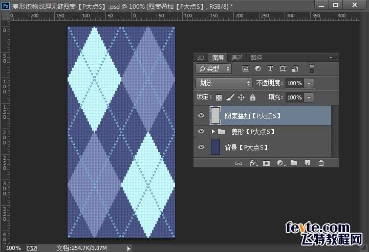Select the 背景 layer color thumbnail
Viewport: 369px width, 252px height.
tap(215, 147)
